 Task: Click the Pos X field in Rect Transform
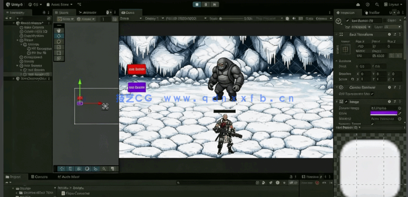pos(363,46)
